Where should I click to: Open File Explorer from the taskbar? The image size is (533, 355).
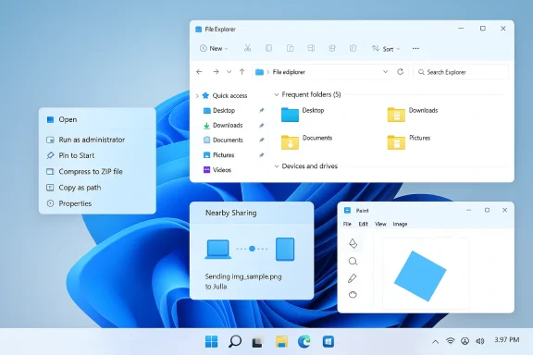point(281,341)
